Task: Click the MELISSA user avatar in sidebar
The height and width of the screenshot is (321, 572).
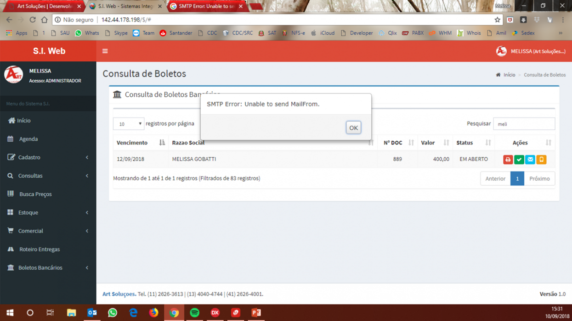Action: coord(13,75)
